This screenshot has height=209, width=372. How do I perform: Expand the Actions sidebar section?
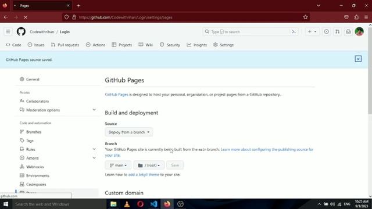[94, 158]
